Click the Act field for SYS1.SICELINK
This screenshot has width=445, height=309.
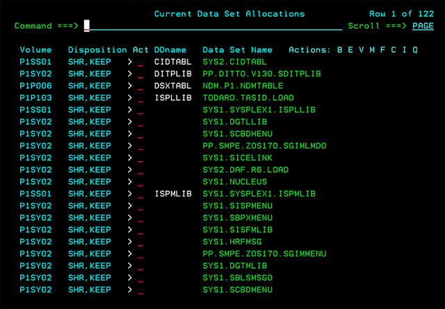[x=140, y=158]
